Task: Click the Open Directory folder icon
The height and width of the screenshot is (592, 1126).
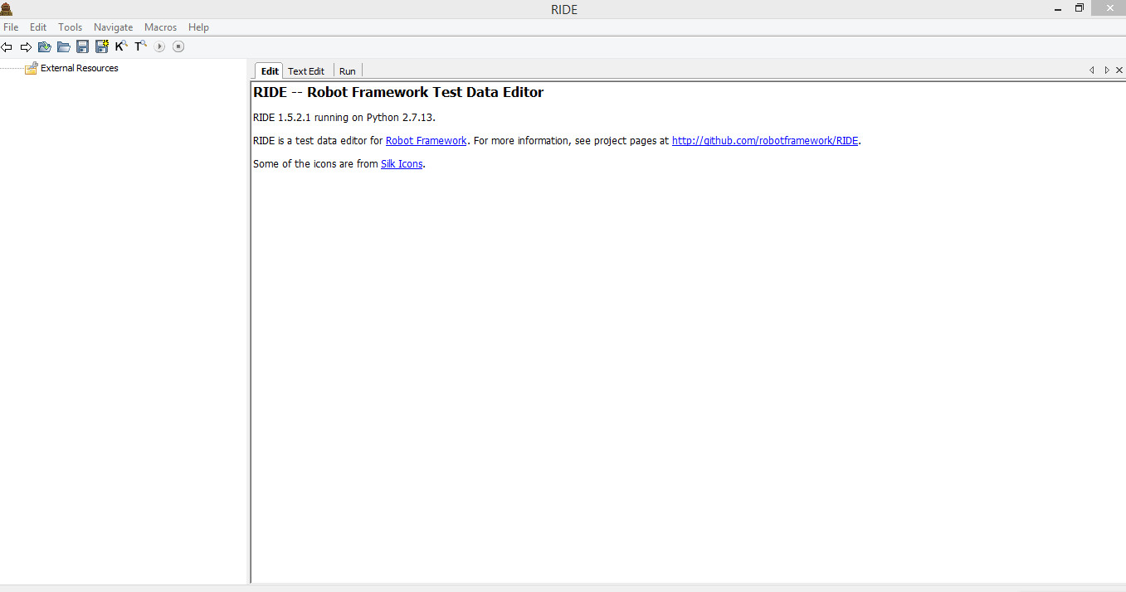Action: pyautogui.click(x=63, y=47)
